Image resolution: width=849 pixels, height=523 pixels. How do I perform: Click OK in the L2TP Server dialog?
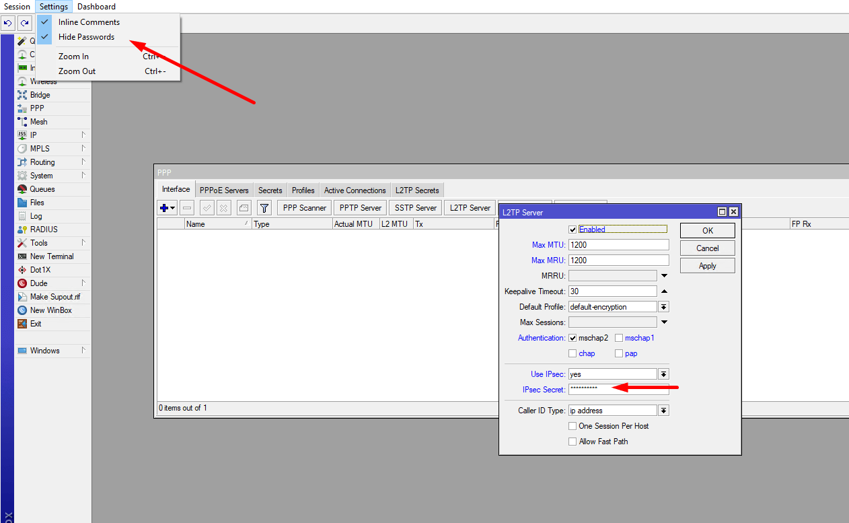click(x=708, y=230)
